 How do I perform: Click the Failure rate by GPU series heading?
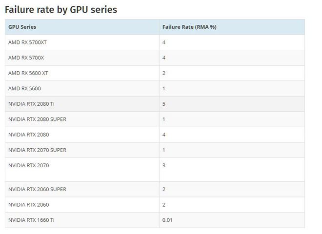pos(61,10)
